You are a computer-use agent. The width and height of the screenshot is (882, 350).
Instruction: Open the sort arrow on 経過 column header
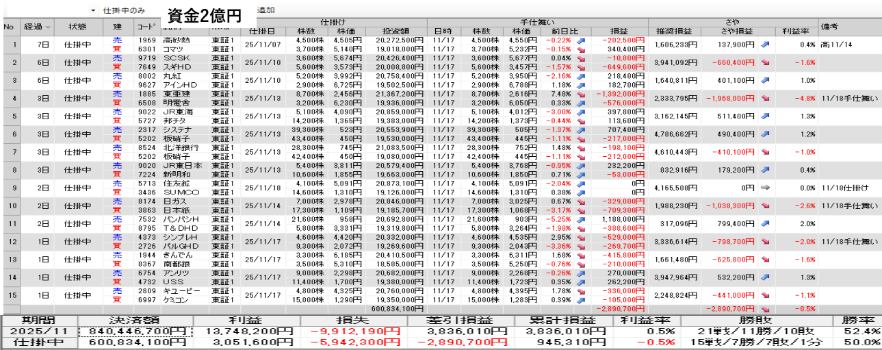point(48,27)
